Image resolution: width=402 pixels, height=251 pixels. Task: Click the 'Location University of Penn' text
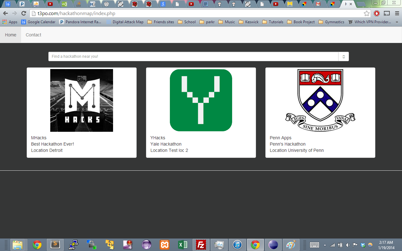(x=297, y=150)
